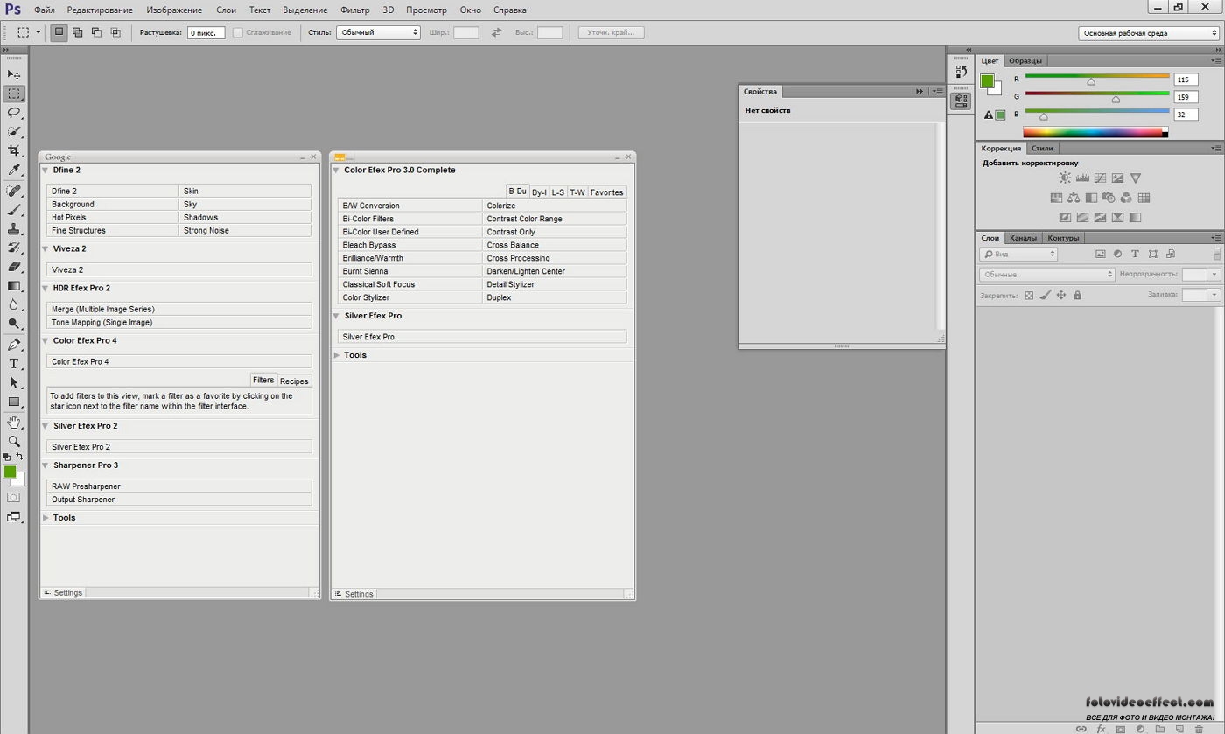Open the layer filter Вид dropdown
The width and height of the screenshot is (1225, 734).
1018,254
